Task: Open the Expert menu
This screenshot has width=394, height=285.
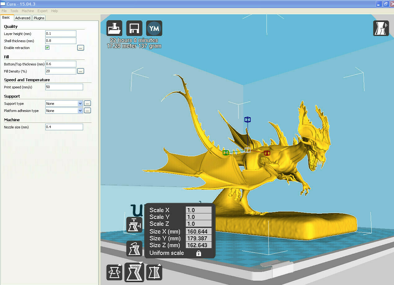Action: 43,11
